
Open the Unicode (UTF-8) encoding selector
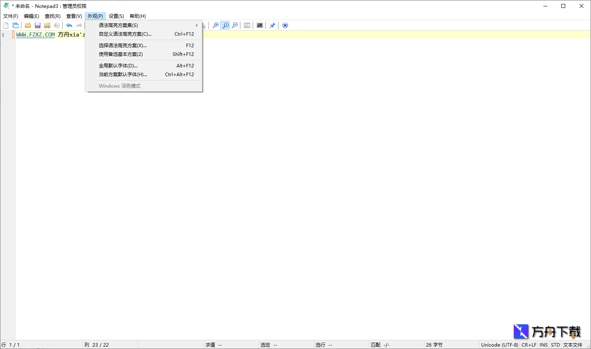(x=499, y=345)
